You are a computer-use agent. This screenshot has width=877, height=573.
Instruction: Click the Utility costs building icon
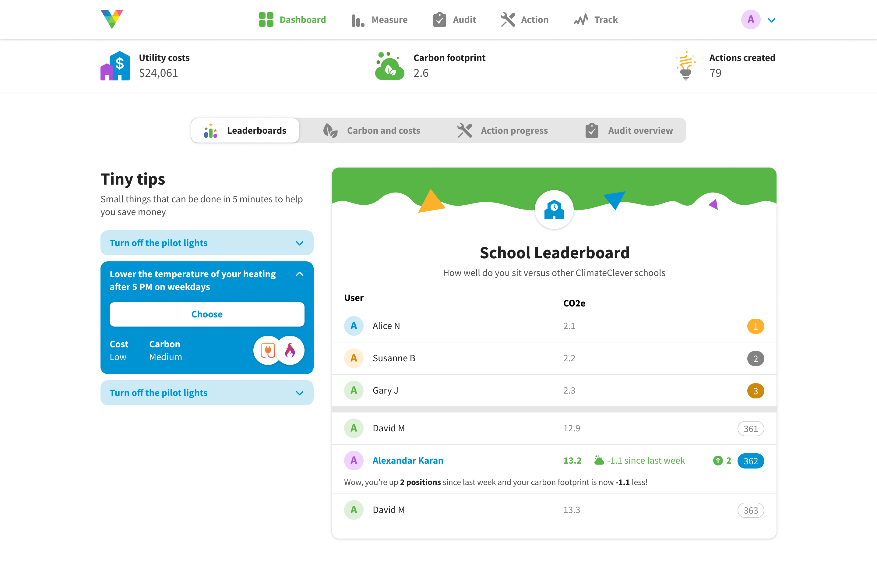115,65
